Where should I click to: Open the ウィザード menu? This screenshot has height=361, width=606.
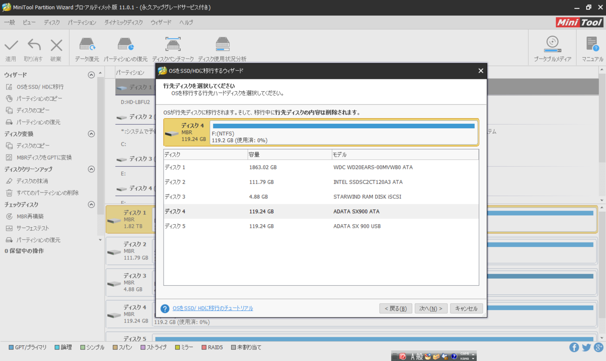coord(161,23)
